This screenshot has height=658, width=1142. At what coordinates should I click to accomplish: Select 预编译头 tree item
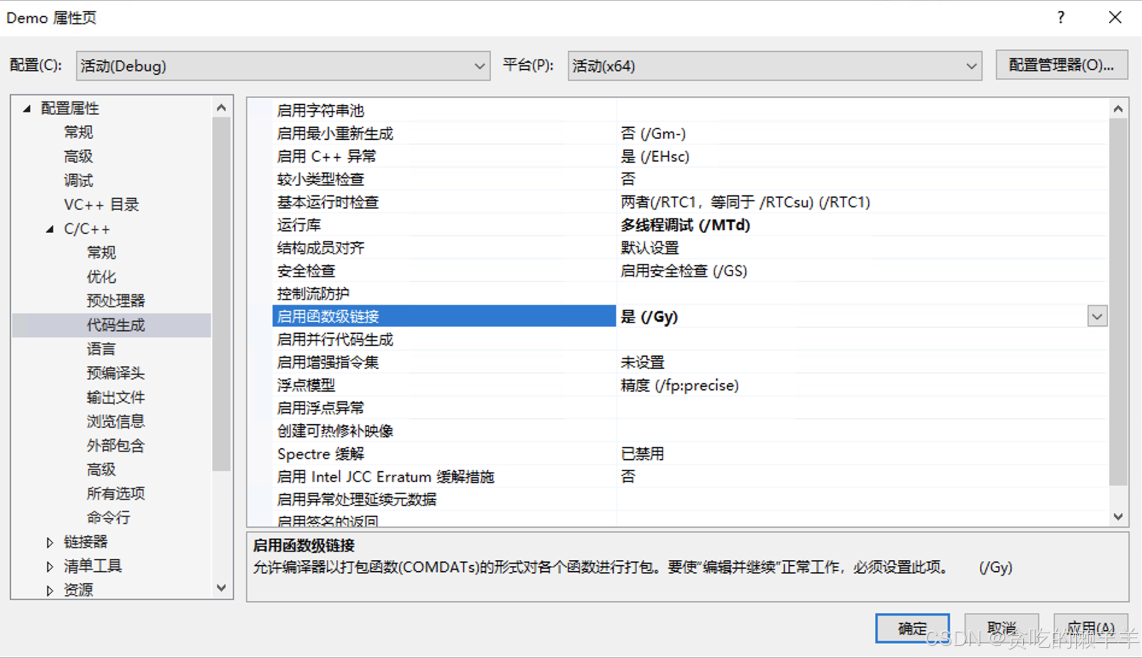point(115,373)
